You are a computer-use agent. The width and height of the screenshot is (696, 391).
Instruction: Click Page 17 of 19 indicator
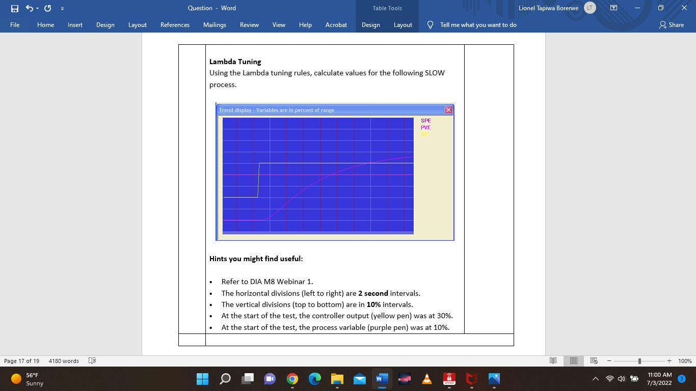pos(21,361)
